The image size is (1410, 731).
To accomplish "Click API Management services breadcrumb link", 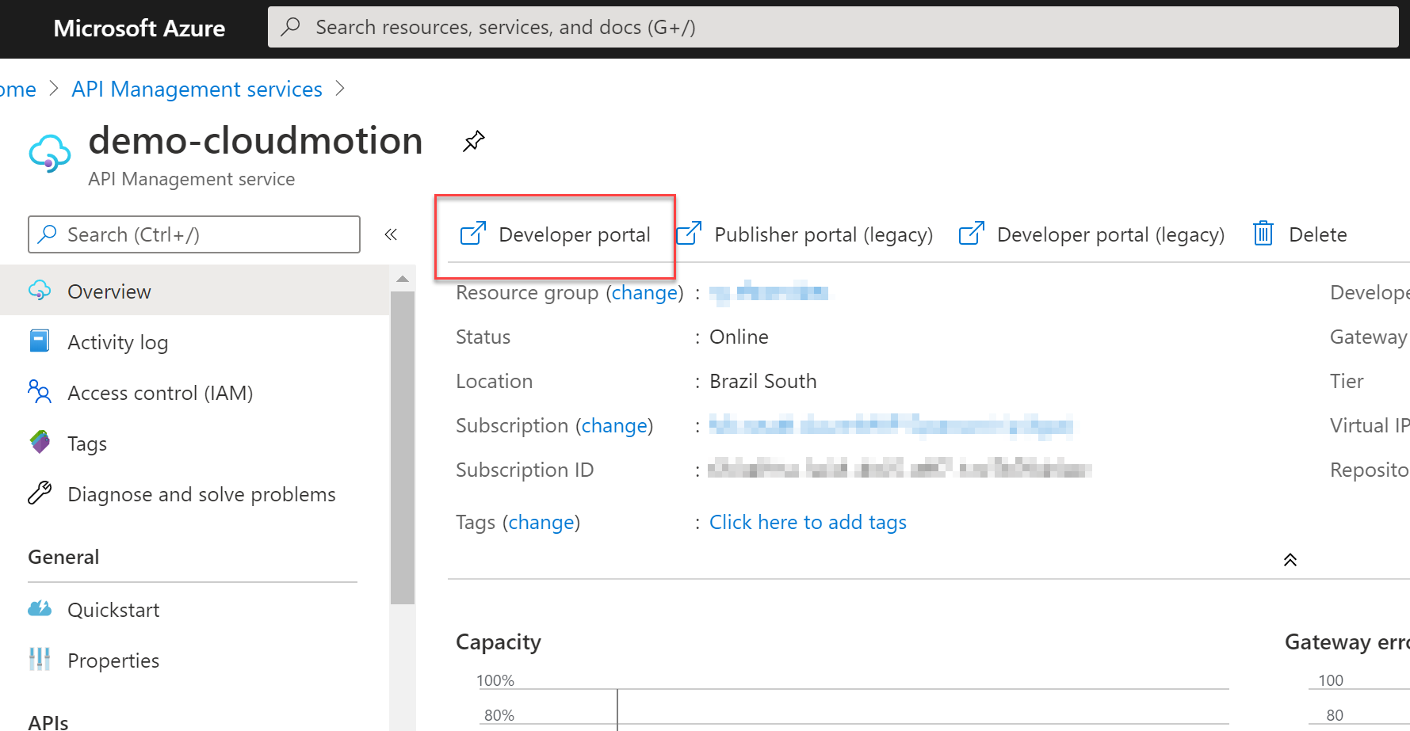I will 197,89.
